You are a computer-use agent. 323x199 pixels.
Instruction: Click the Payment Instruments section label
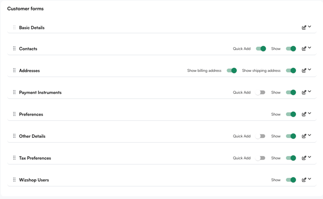(40, 93)
